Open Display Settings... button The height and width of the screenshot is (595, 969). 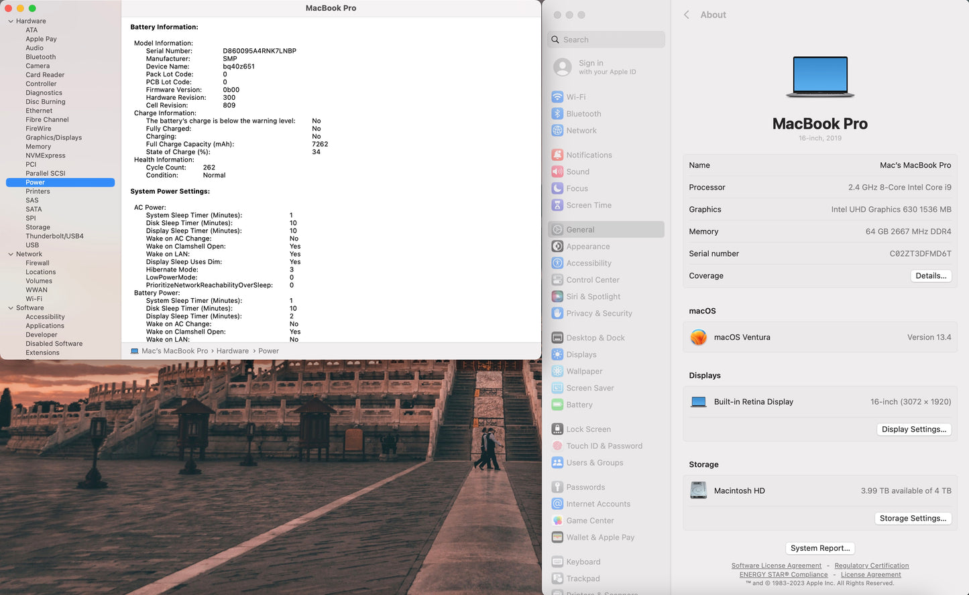point(914,429)
